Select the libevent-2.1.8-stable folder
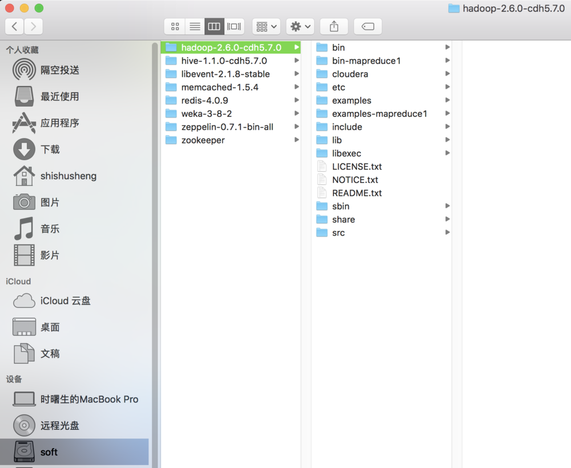Viewport: 571px width, 468px height. pyautogui.click(x=231, y=74)
